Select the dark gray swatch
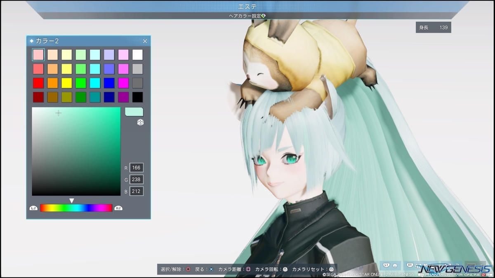This screenshot has height=278, width=495. pos(137,83)
